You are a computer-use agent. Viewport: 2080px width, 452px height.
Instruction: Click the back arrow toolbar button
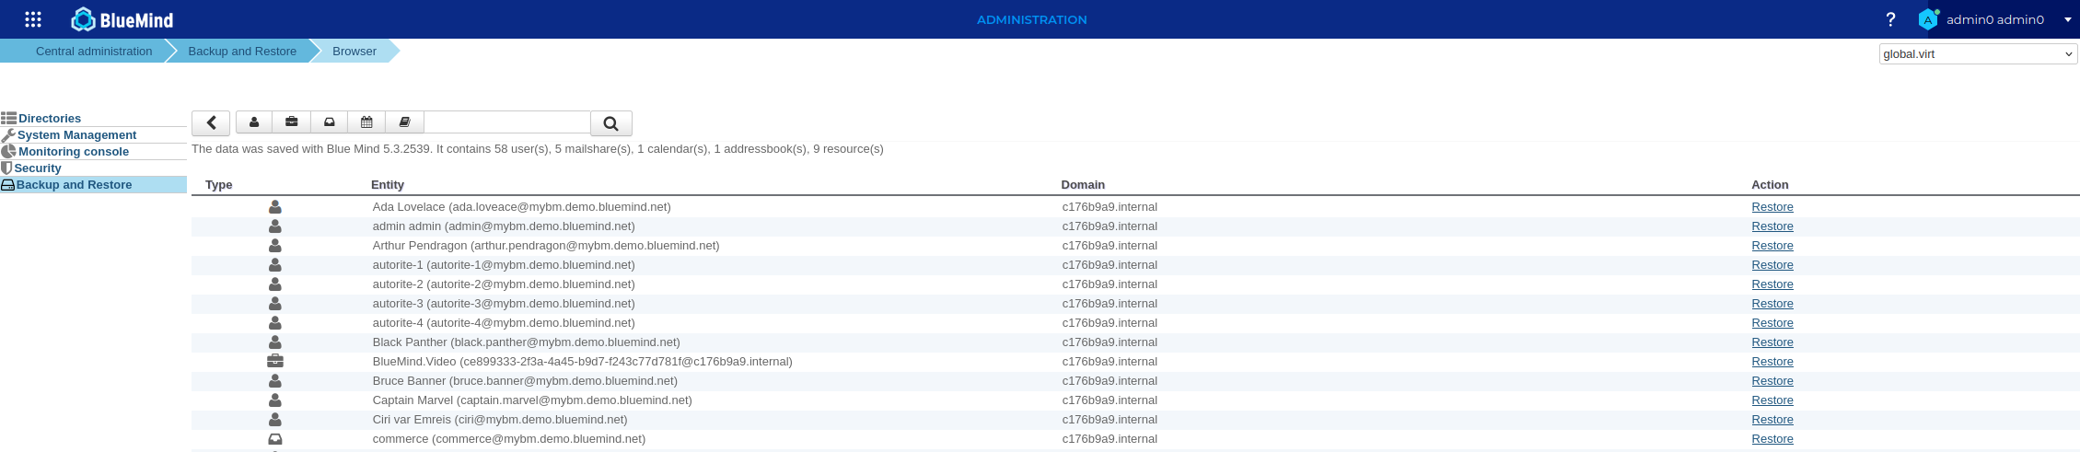(211, 122)
